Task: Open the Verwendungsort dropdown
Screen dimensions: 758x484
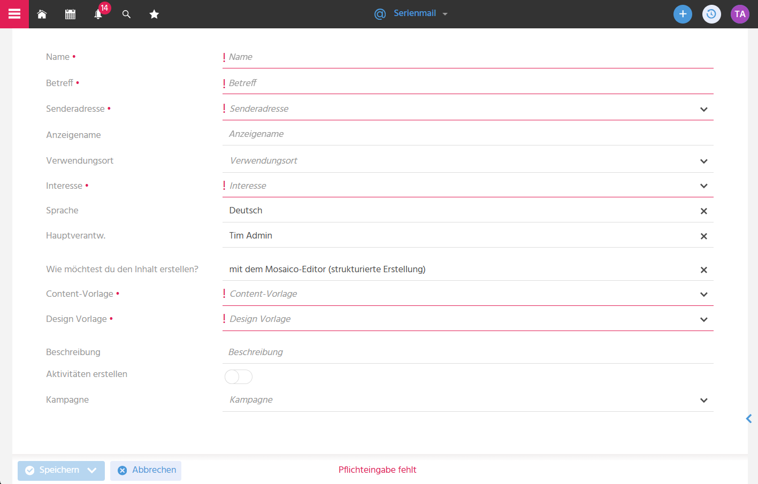Action: point(704,162)
